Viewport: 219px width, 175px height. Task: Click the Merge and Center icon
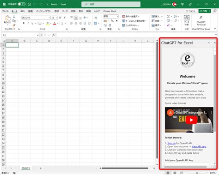pos(96,23)
